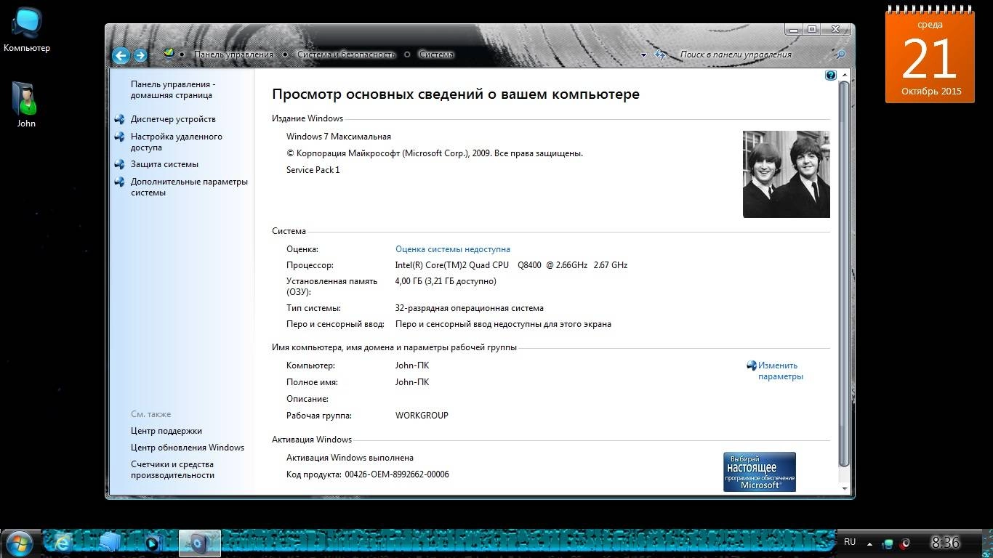This screenshot has height=558, width=993.
Task: Switch input language via 'RU' indicator
Action: [x=850, y=542]
